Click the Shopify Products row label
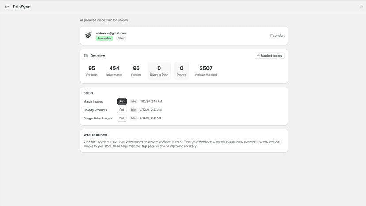Screen dimensions: 366x206 [95, 110]
